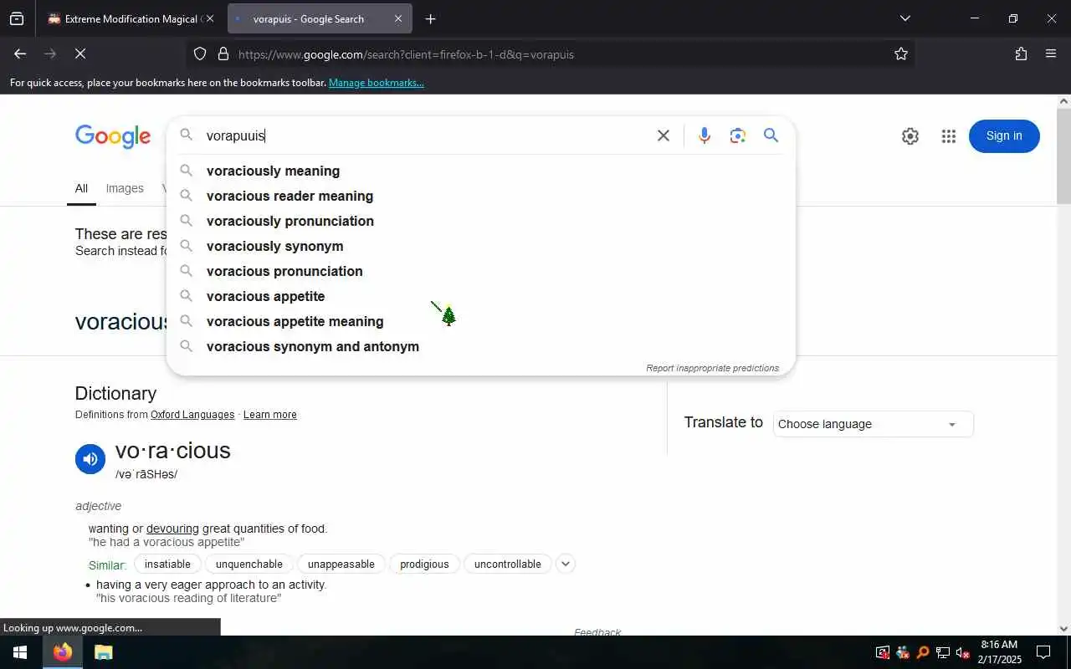This screenshot has height=669, width=1071.
Task: Open orange magnifier tray icon
Action: [x=923, y=653]
